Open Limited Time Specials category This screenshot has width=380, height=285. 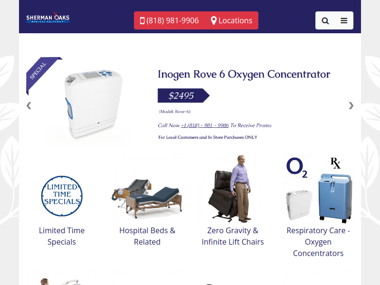click(62, 236)
